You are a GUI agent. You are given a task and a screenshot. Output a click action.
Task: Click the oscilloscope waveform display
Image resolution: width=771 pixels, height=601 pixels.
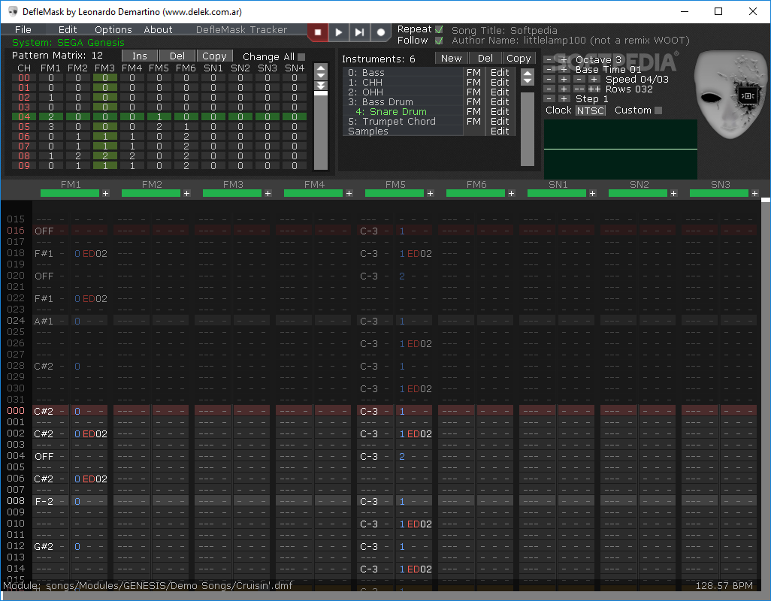pos(621,149)
